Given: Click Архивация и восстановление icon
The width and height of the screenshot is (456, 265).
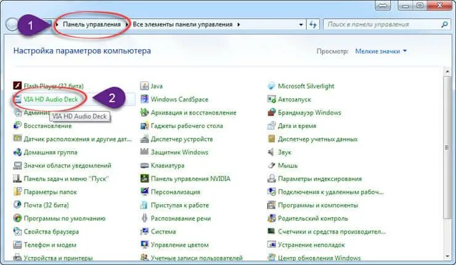Looking at the screenshot, I should pyautogui.click(x=144, y=112).
